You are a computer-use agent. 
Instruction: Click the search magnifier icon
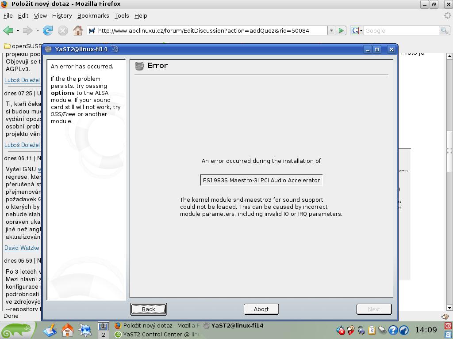coord(444,30)
